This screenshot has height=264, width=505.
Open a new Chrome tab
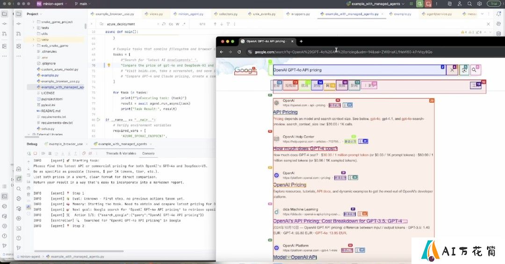point(301,42)
